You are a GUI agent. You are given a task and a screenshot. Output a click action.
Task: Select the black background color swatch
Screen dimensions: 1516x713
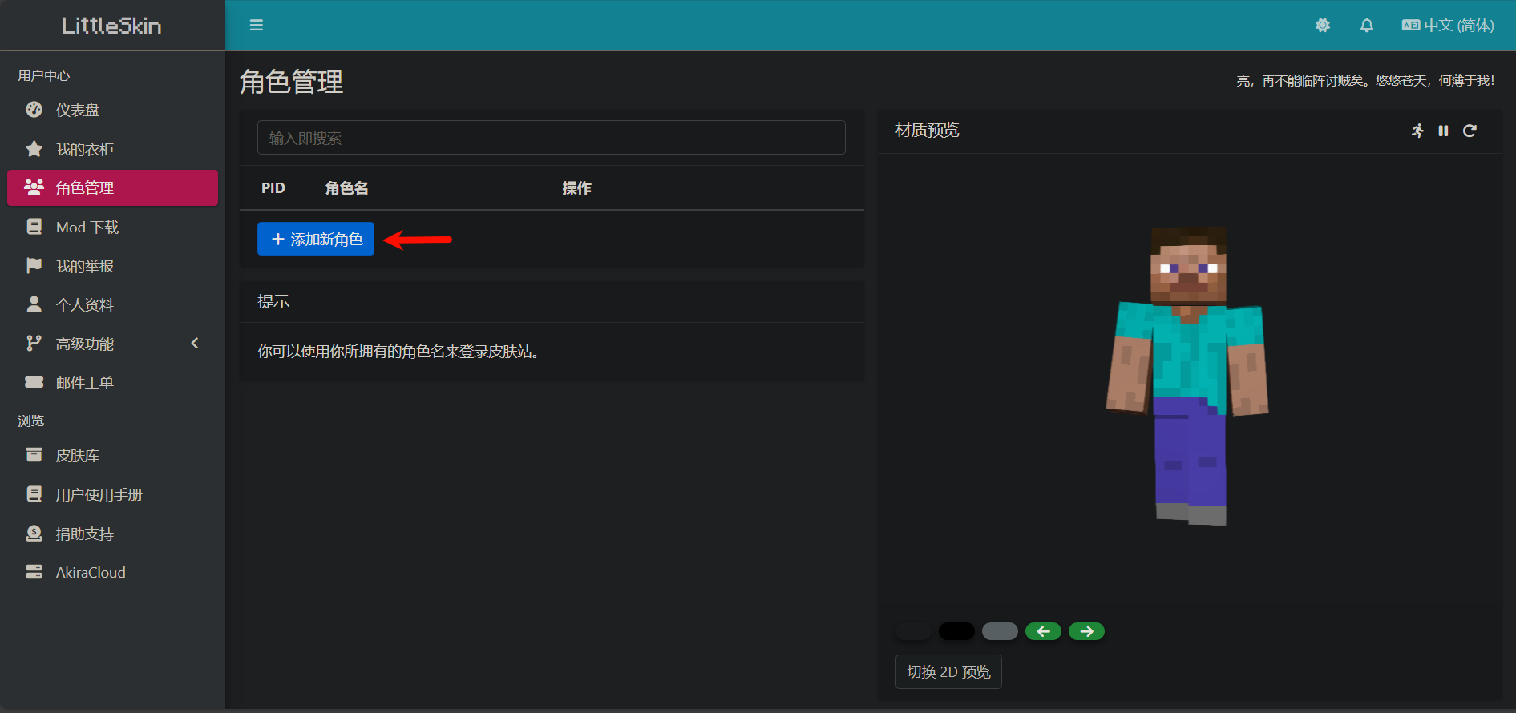click(x=956, y=631)
